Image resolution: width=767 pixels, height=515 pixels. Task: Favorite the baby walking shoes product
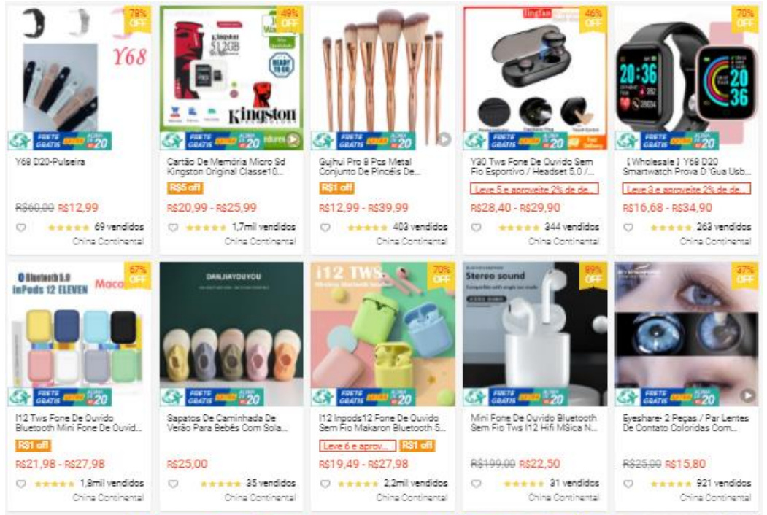(x=173, y=484)
